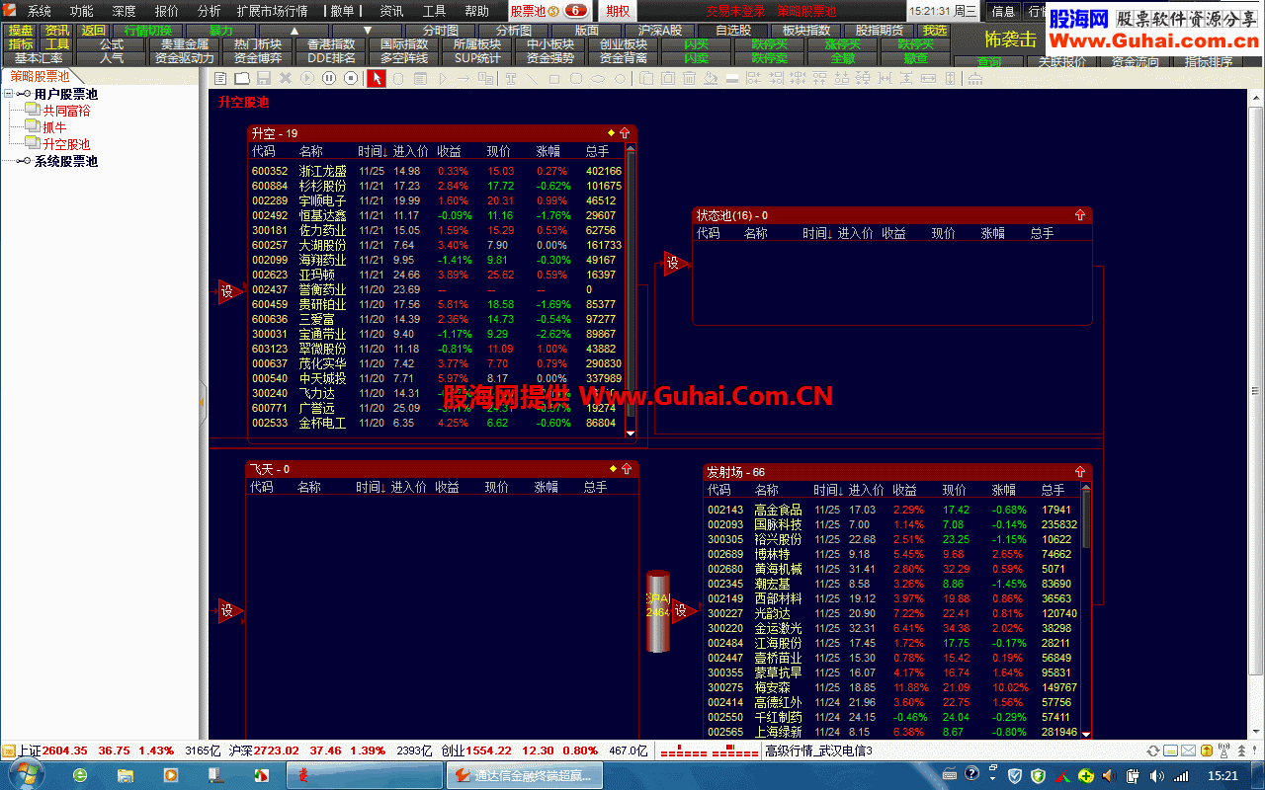Select the line drawing tool
Image resolution: width=1265 pixels, height=790 pixels.
(x=532, y=79)
